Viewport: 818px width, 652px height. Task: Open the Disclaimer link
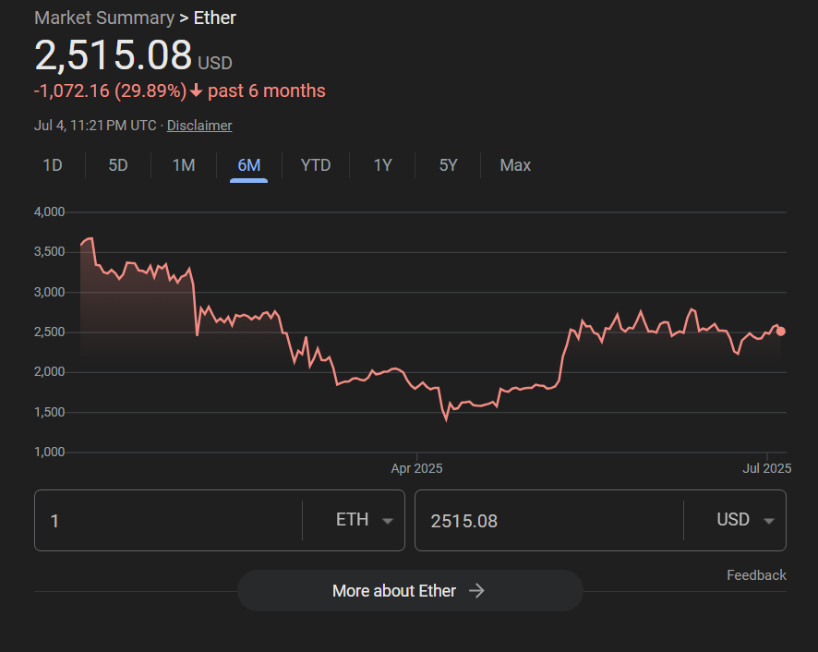pos(199,126)
